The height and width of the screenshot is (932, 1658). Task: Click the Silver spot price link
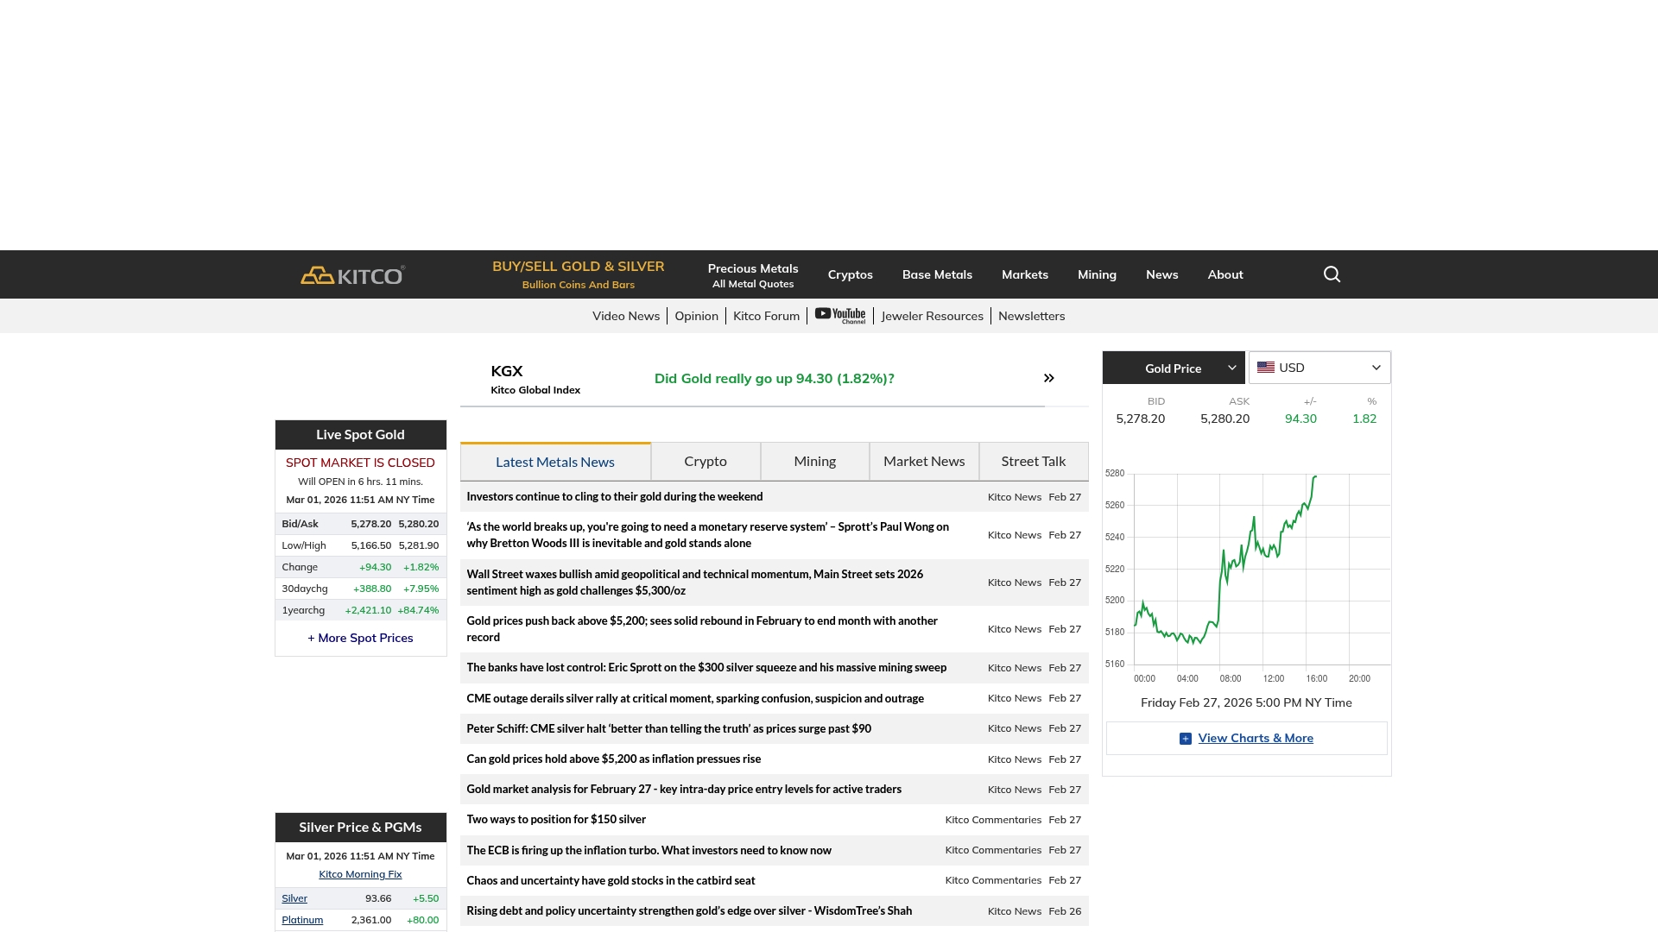click(294, 898)
